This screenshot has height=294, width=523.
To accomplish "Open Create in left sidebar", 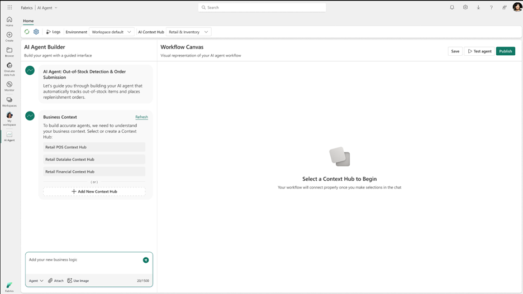I will (9, 37).
